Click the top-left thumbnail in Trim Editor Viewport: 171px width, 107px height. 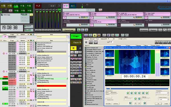tap(110, 53)
